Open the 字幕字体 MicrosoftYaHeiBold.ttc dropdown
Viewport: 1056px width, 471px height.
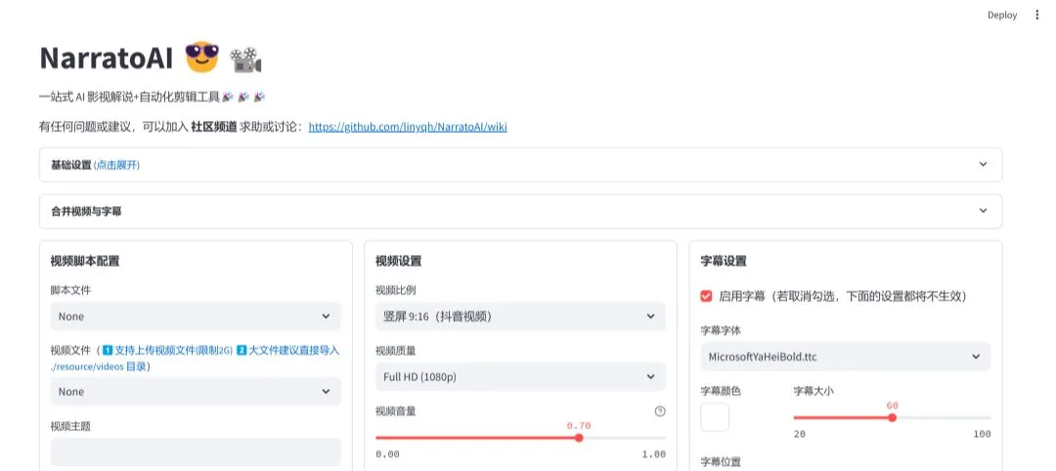coord(846,357)
